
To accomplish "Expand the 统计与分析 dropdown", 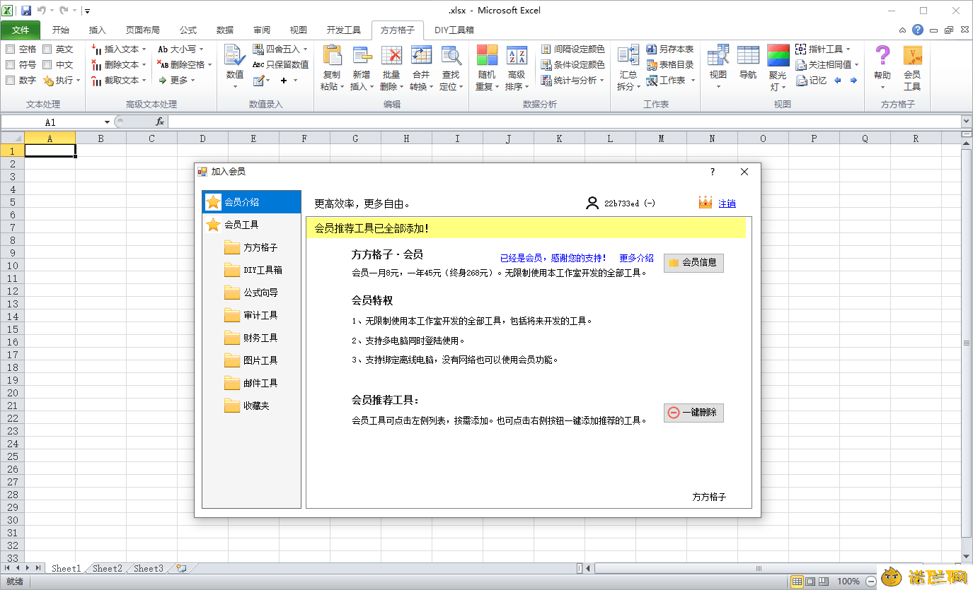I will pos(602,81).
